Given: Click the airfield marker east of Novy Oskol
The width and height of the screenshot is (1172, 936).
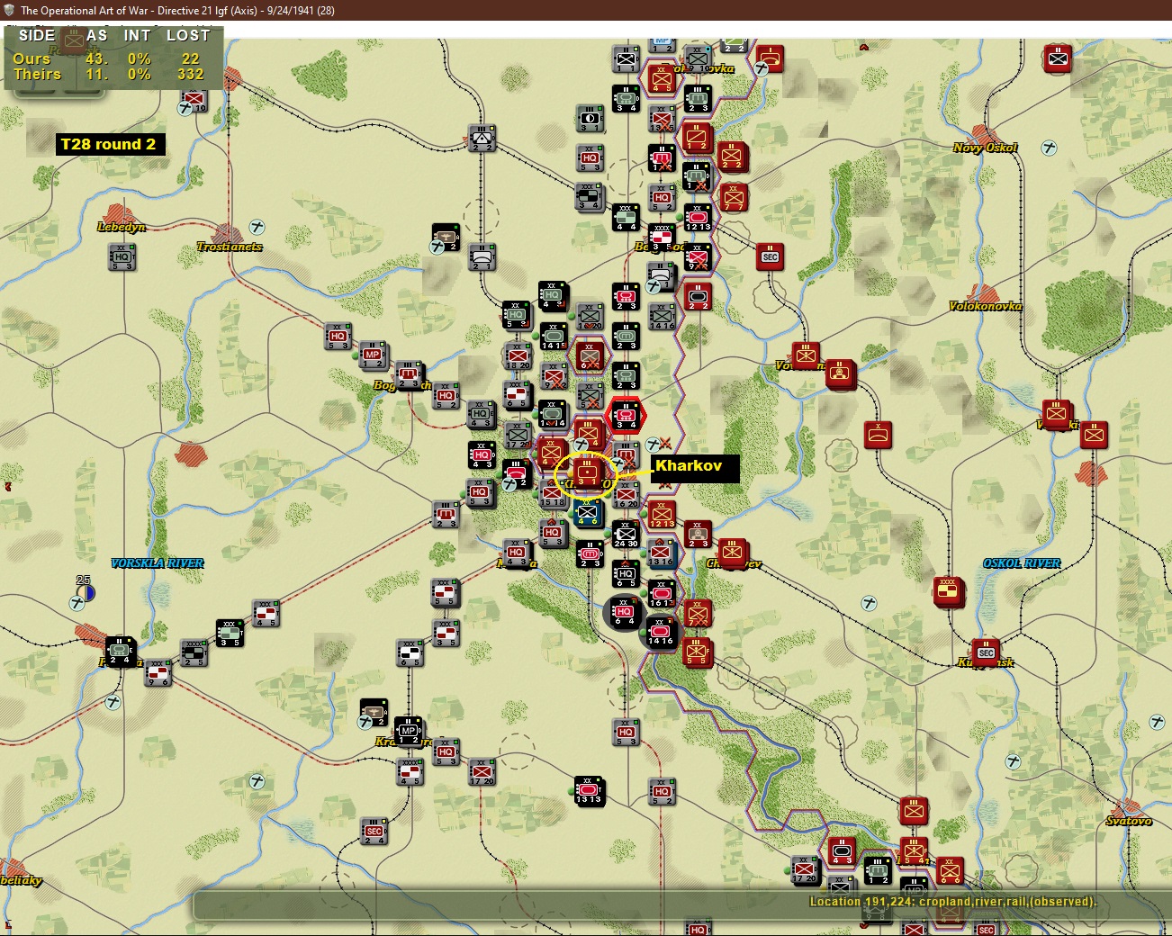Looking at the screenshot, I should (1049, 148).
